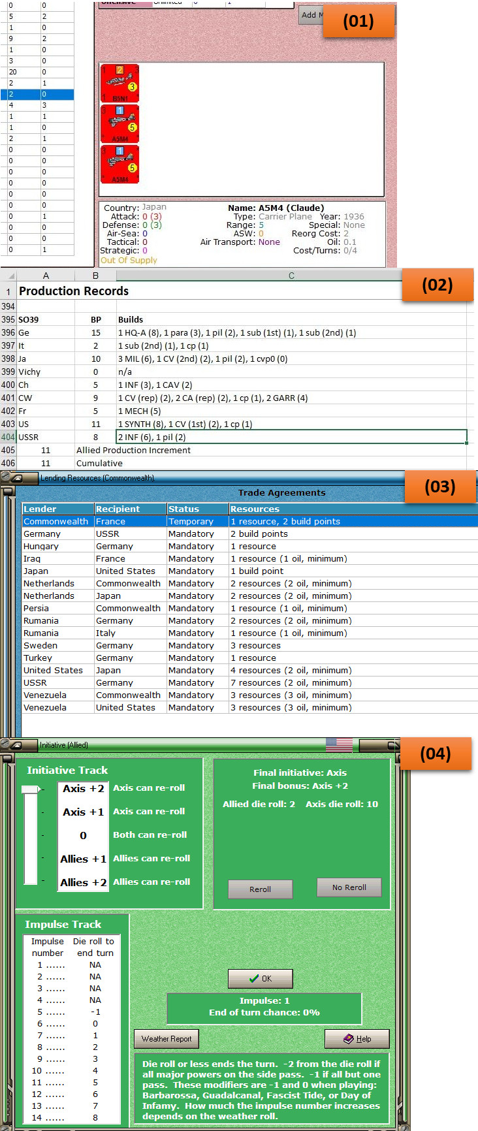The image size is (478, 1131).
Task: Click column header C in the spreadsheet
Action: 291,276
